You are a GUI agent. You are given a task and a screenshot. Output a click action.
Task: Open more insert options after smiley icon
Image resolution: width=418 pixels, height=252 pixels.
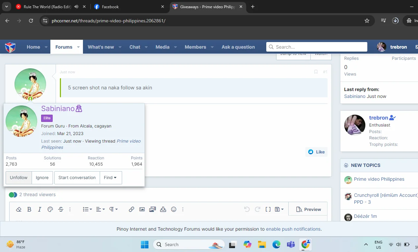click(183, 209)
